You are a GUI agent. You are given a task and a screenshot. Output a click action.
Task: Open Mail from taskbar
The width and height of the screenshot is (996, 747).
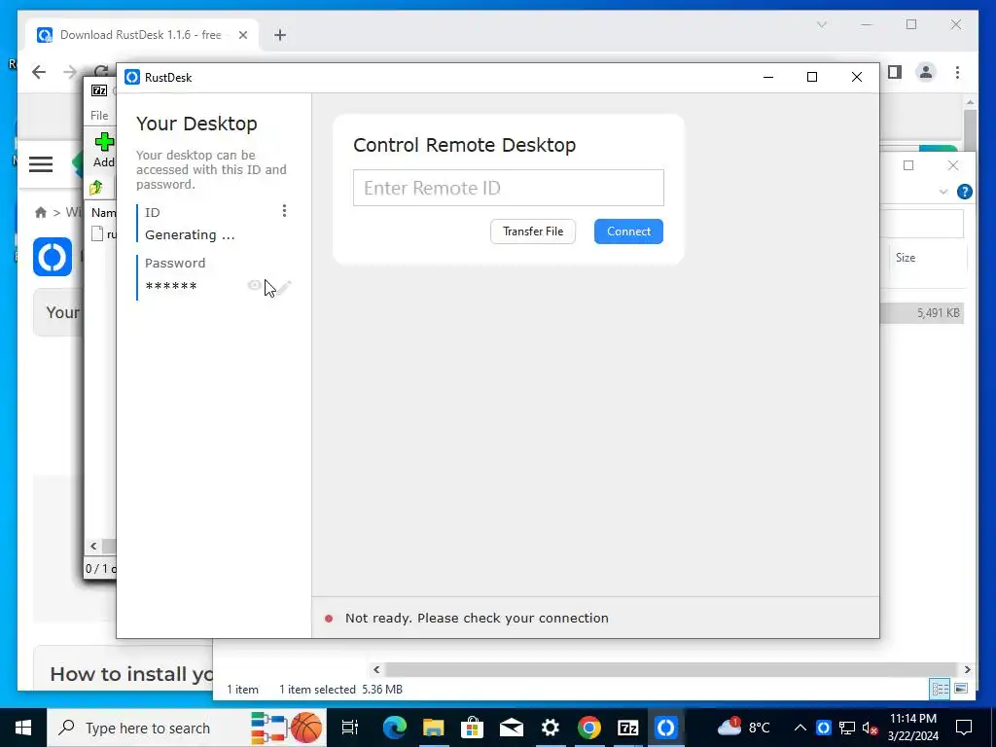[511, 728]
